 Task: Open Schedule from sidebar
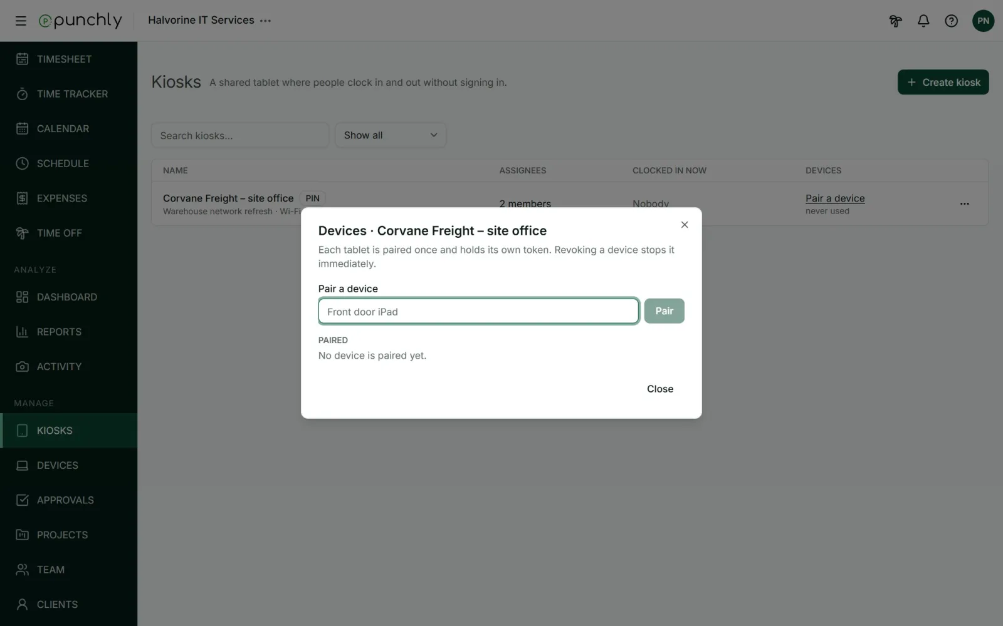pos(68,163)
